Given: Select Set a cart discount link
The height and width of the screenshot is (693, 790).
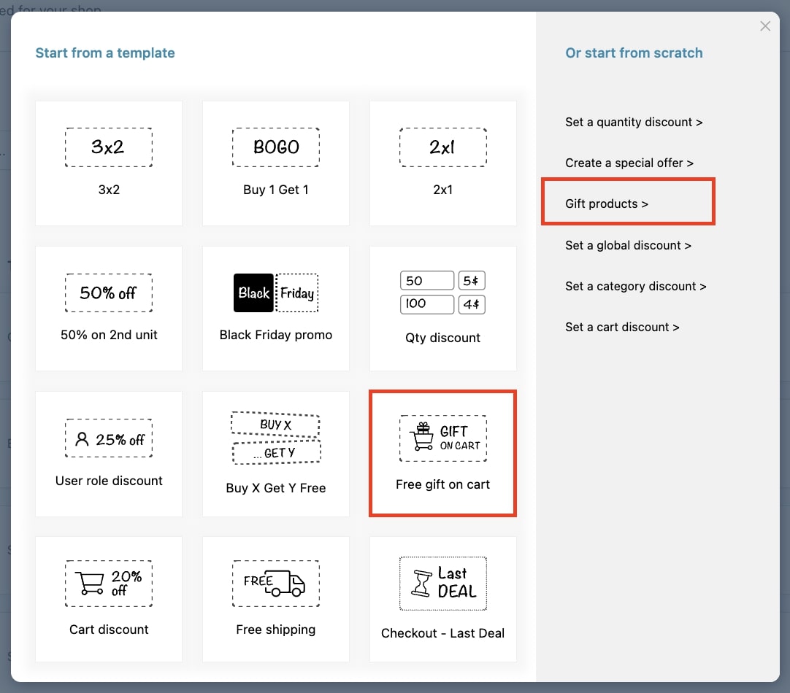Looking at the screenshot, I should tap(622, 327).
